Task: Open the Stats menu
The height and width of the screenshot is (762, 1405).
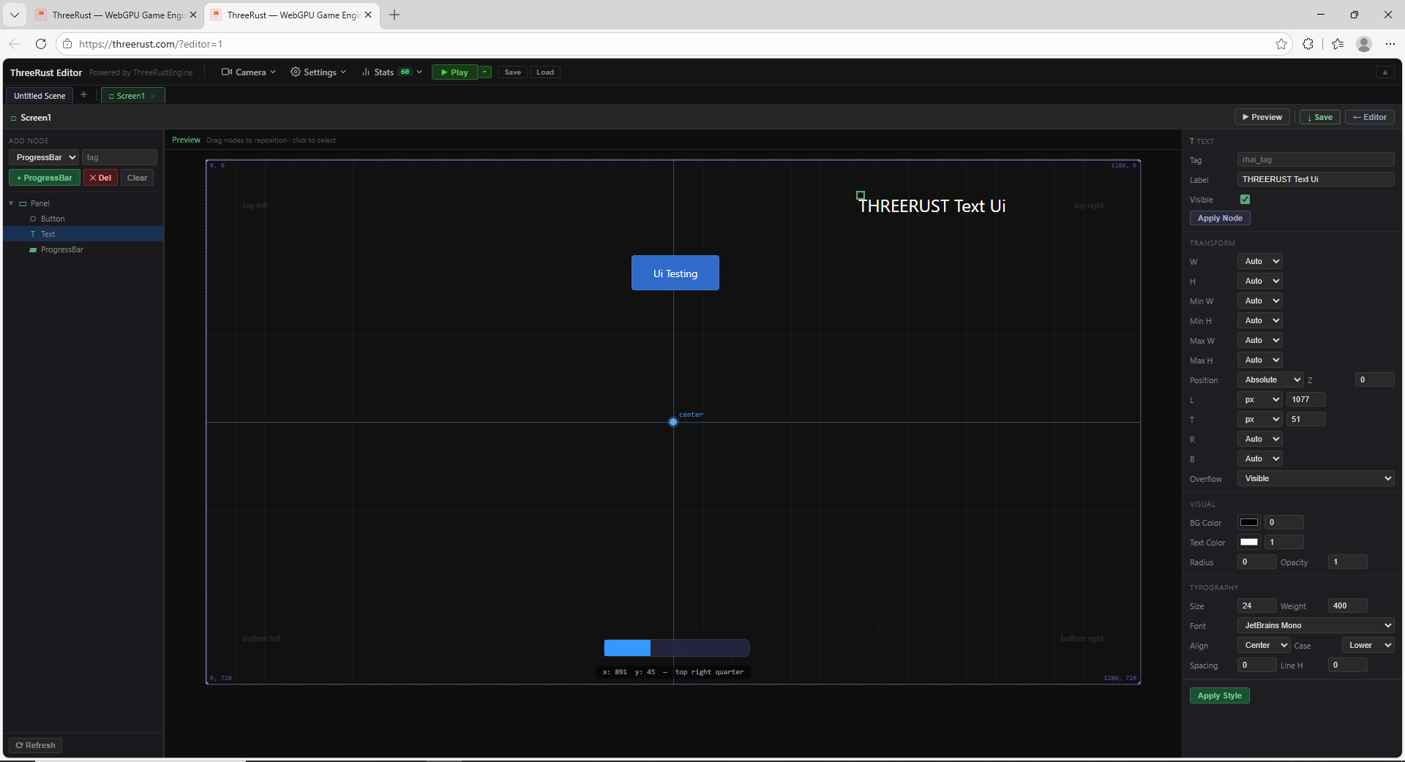Action: (x=392, y=72)
